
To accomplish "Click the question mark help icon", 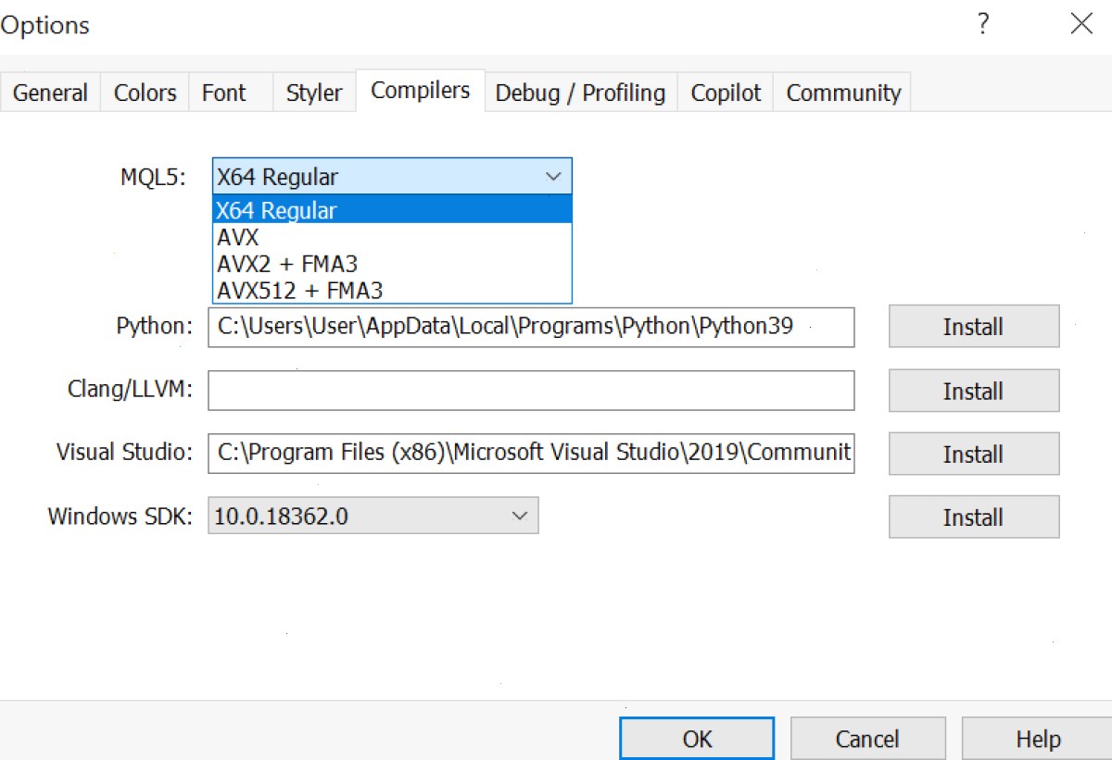I will click(x=984, y=24).
